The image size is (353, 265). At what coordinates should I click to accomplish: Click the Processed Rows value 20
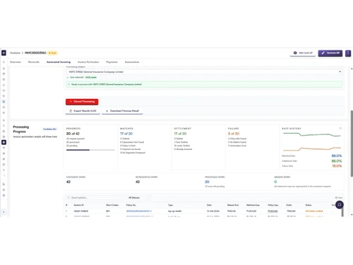tap(207, 182)
